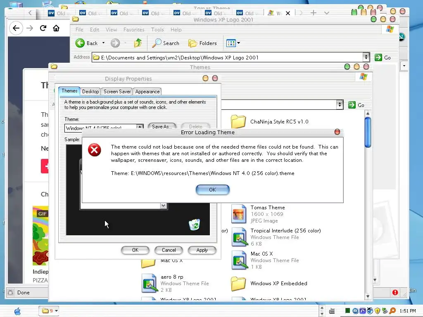The width and height of the screenshot is (423, 317).
Task: Click the Safely Remove Hardware tray icon
Action: pyautogui.click(x=385, y=311)
